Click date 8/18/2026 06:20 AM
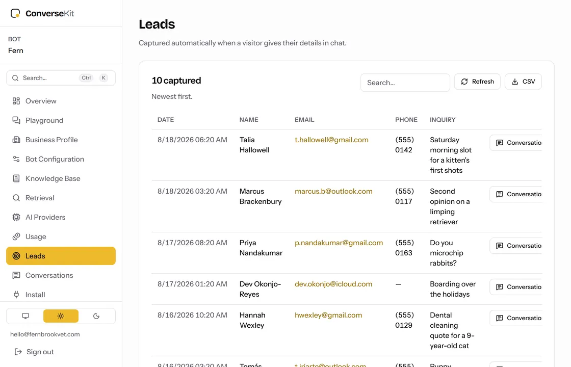The image size is (571, 367). (192, 140)
